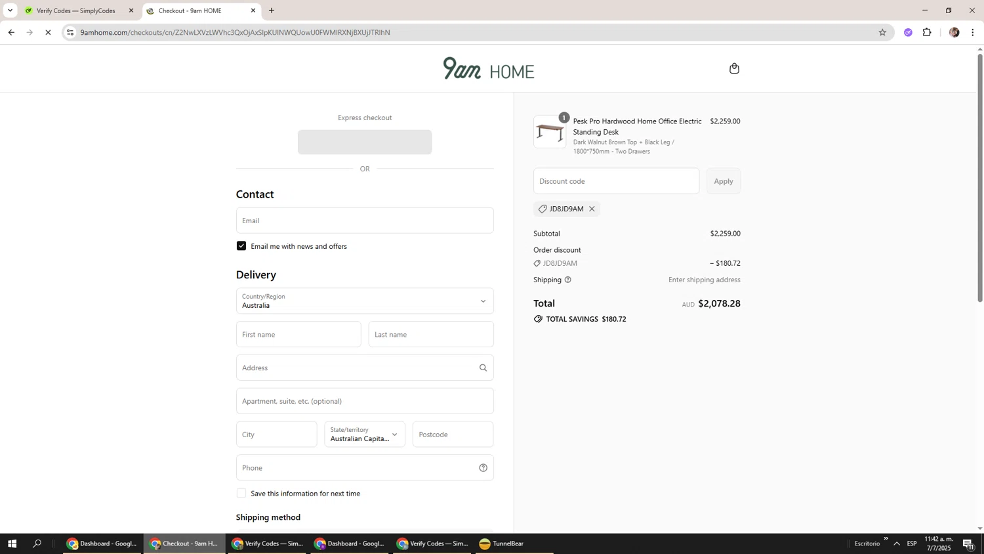
Task: Open the browser extensions puzzle icon
Action: click(927, 32)
